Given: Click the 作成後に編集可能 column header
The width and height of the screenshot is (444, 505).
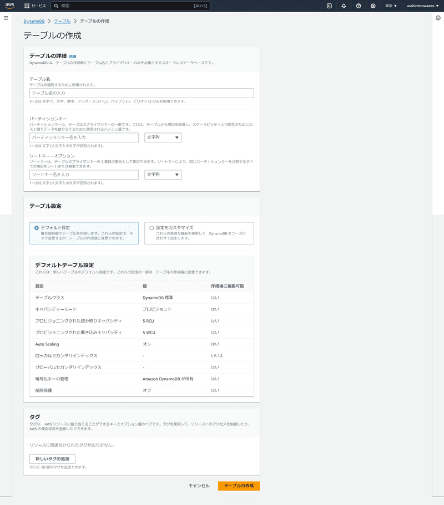Looking at the screenshot, I should 228,286.
